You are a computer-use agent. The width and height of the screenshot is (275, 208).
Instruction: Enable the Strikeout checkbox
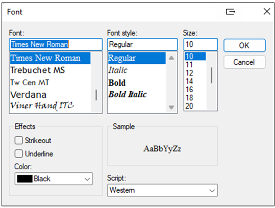point(19,140)
